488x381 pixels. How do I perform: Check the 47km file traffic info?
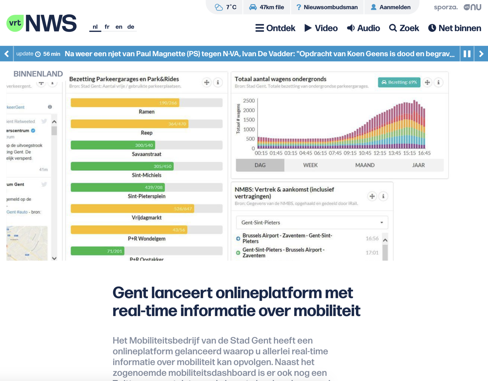[x=266, y=7]
